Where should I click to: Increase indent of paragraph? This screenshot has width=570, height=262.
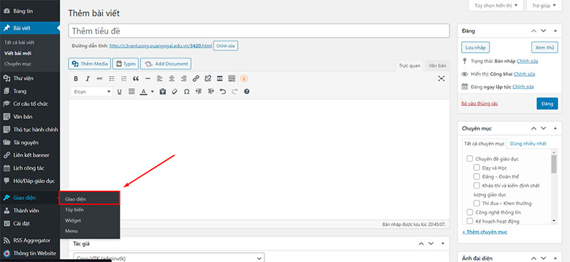pyautogui.click(x=210, y=92)
